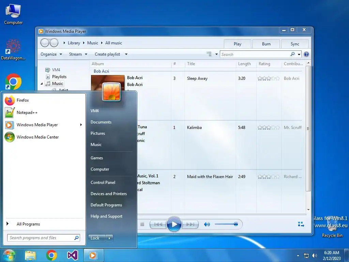Screen dimensions: 349x262
Task: Open the search options dropdown arrow
Action: (299, 54)
